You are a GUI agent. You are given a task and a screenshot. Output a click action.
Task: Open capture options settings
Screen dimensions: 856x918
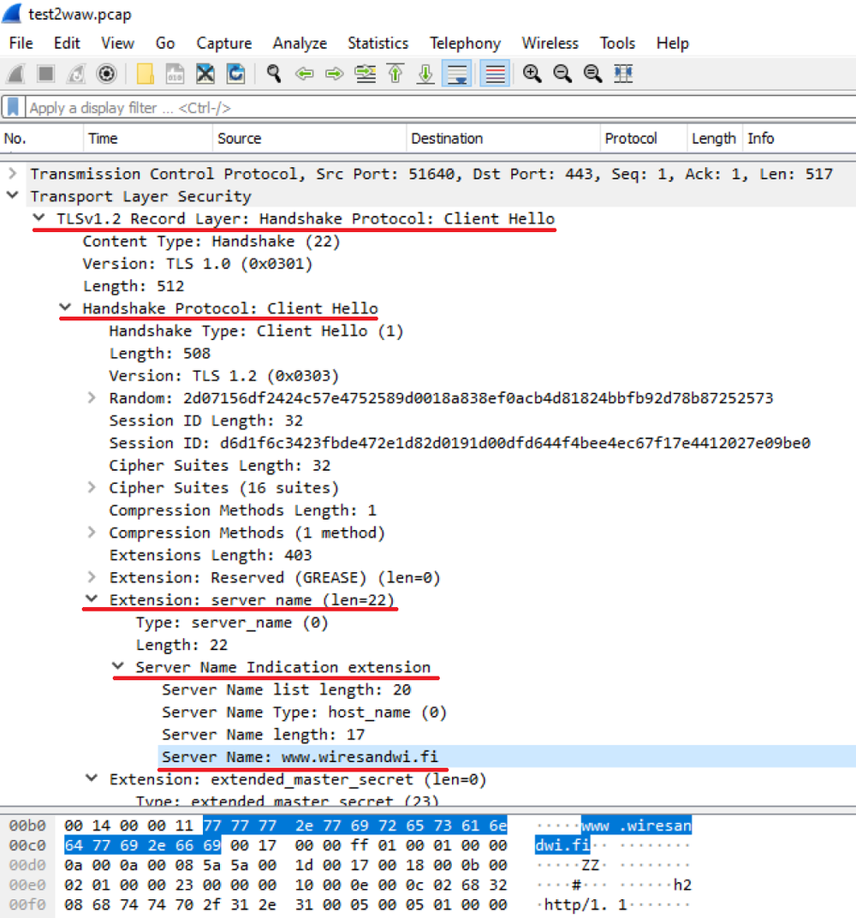pyautogui.click(x=105, y=74)
